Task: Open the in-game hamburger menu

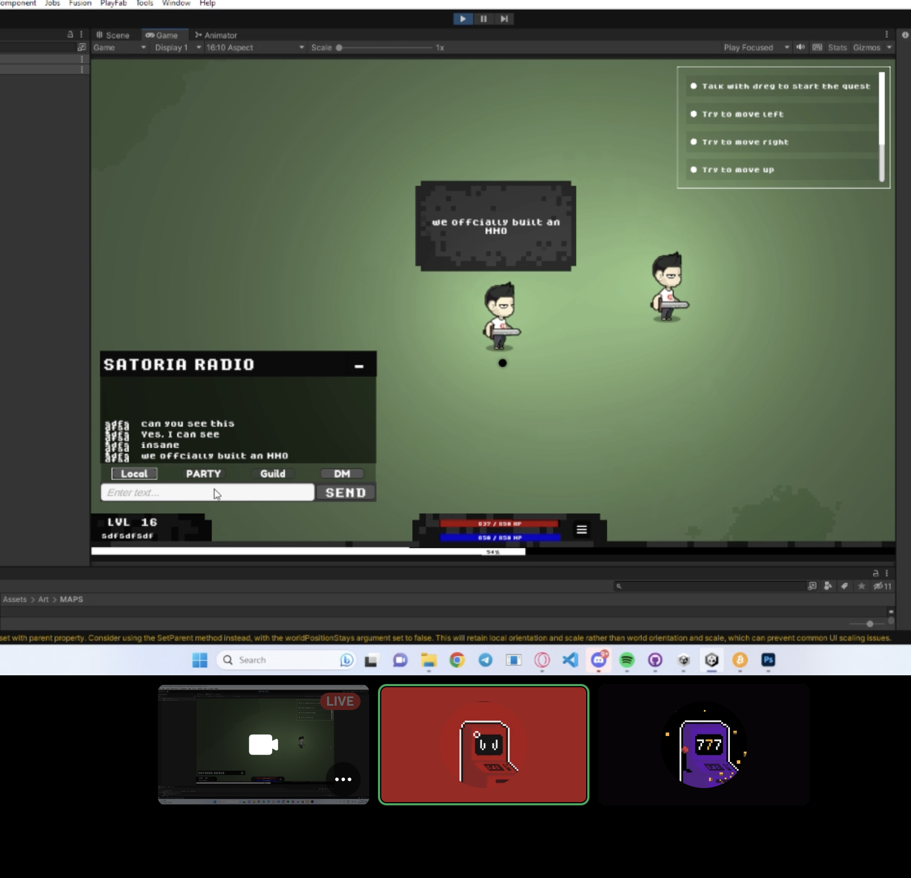Action: 582,530
